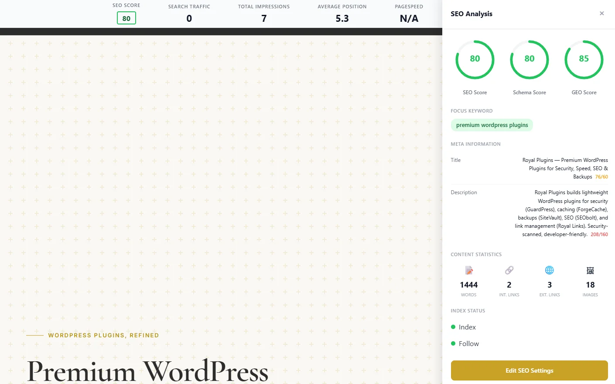Image resolution: width=615 pixels, height=384 pixels.
Task: Click the premium wordpress plugins keyword chip
Action: (492, 125)
